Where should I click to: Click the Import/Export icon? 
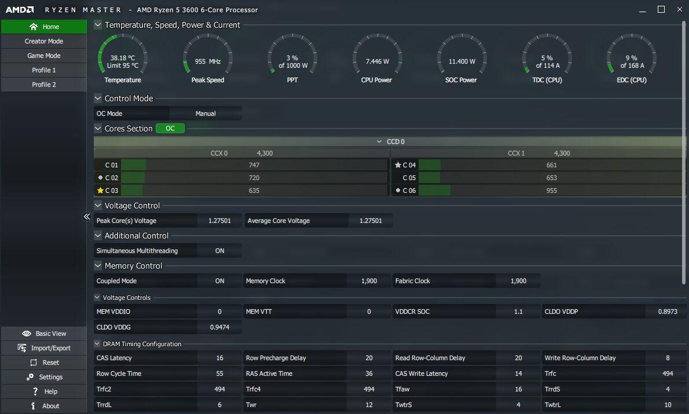tap(22, 348)
